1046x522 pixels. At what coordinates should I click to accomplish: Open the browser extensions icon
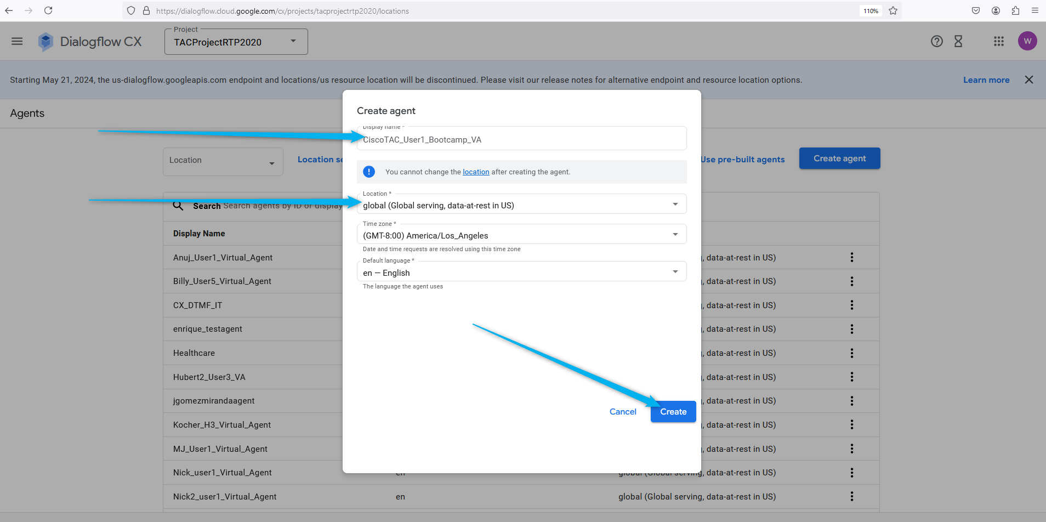(1015, 10)
